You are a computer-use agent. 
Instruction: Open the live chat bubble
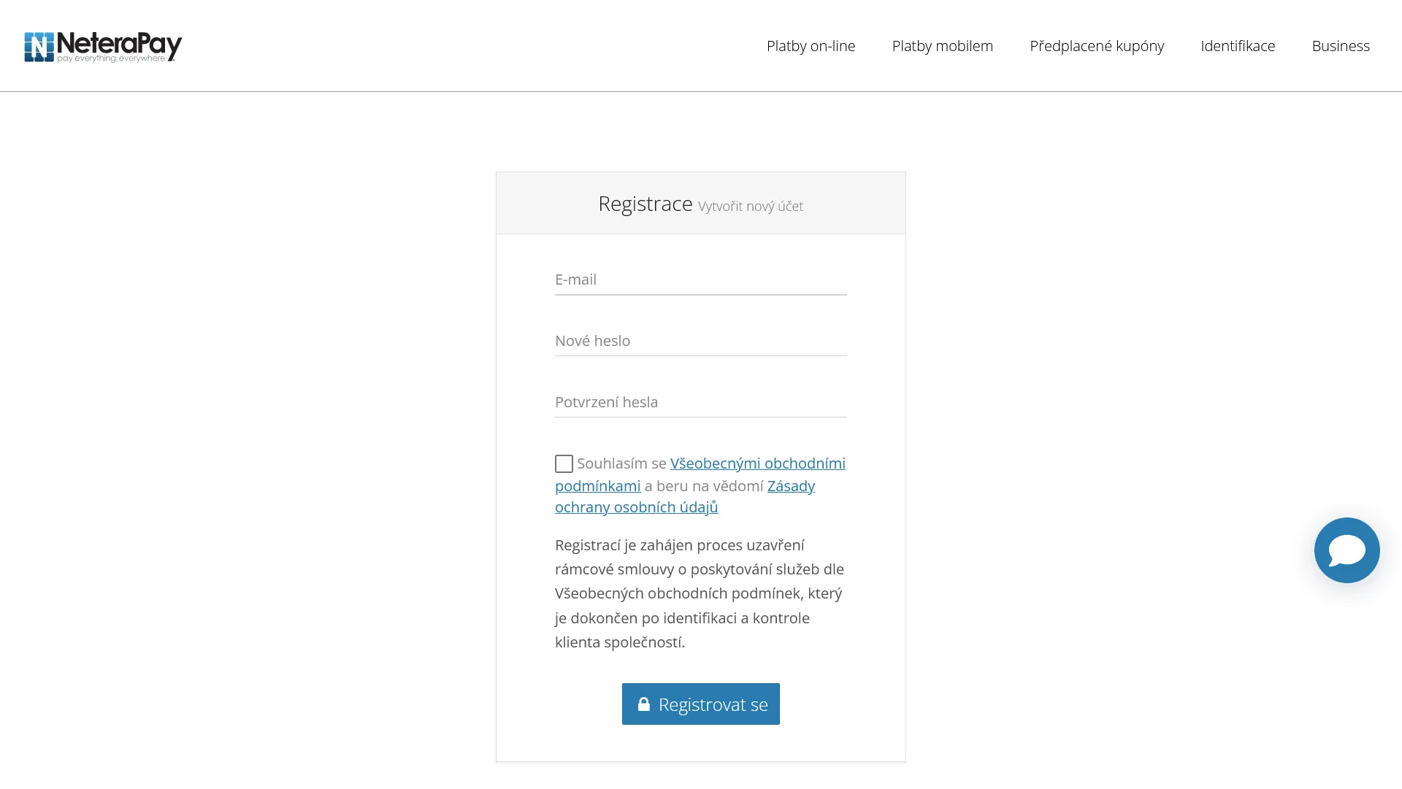(1346, 550)
